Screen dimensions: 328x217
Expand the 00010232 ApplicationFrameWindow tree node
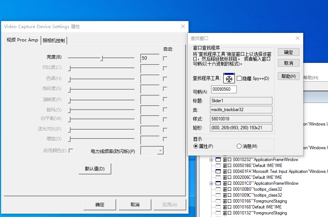coord(211,160)
